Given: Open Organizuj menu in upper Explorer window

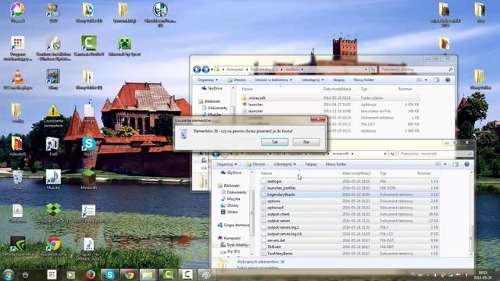Looking at the screenshot, I should point(207,80).
